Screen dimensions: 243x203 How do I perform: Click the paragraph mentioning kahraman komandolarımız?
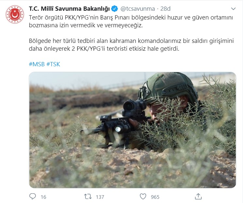[131, 44]
